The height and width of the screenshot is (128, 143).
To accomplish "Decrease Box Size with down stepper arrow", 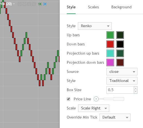I will tap(136, 92).
